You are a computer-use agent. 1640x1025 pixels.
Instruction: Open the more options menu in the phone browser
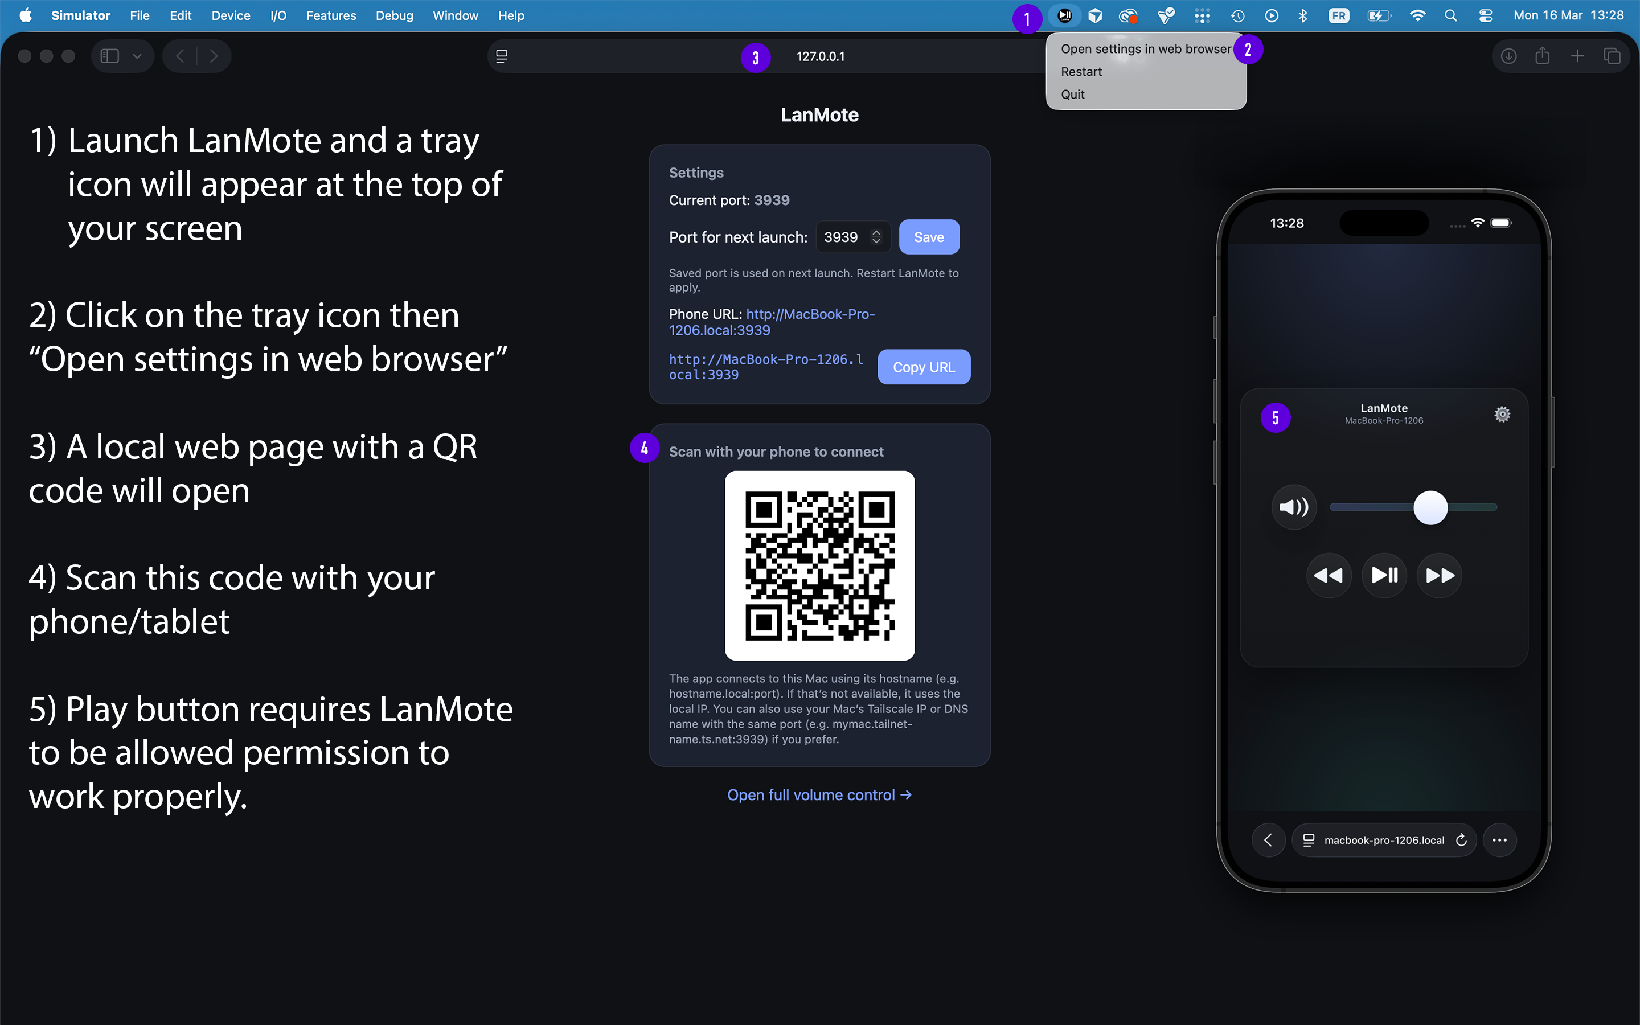(x=1500, y=839)
